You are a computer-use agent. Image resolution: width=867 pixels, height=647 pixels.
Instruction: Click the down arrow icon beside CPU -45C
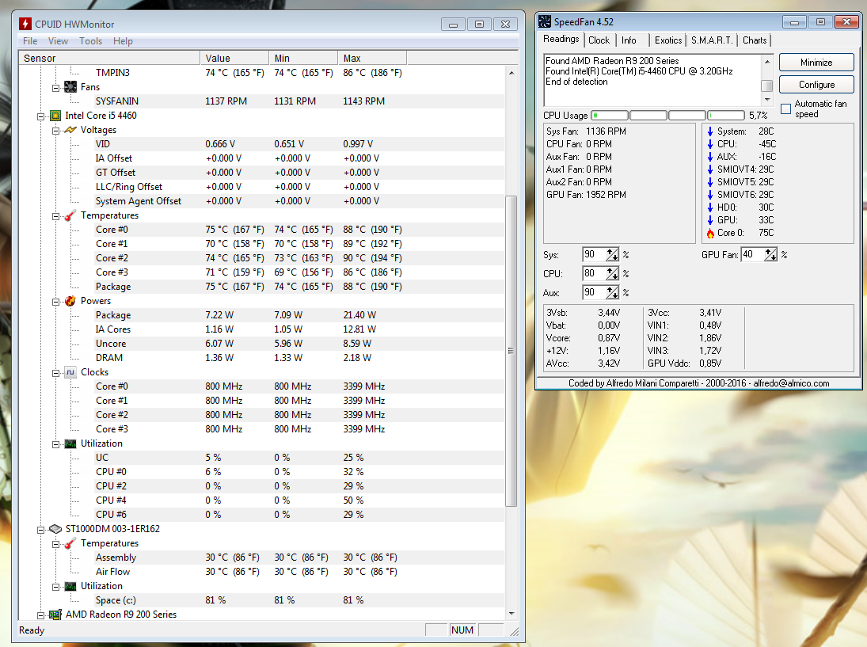(710, 144)
